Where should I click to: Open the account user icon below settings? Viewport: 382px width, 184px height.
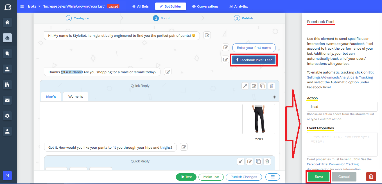click(7, 131)
